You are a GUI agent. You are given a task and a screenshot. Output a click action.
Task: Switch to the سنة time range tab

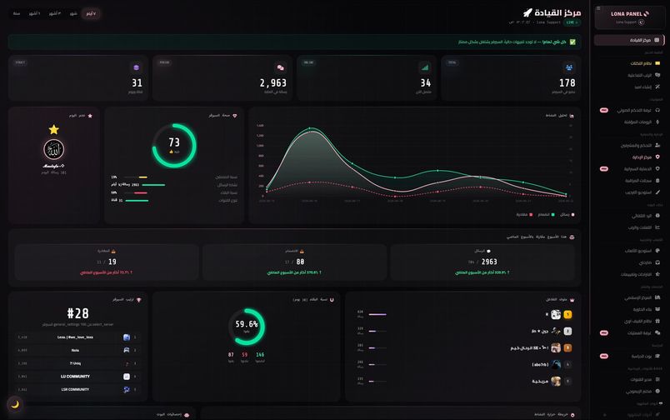point(16,13)
